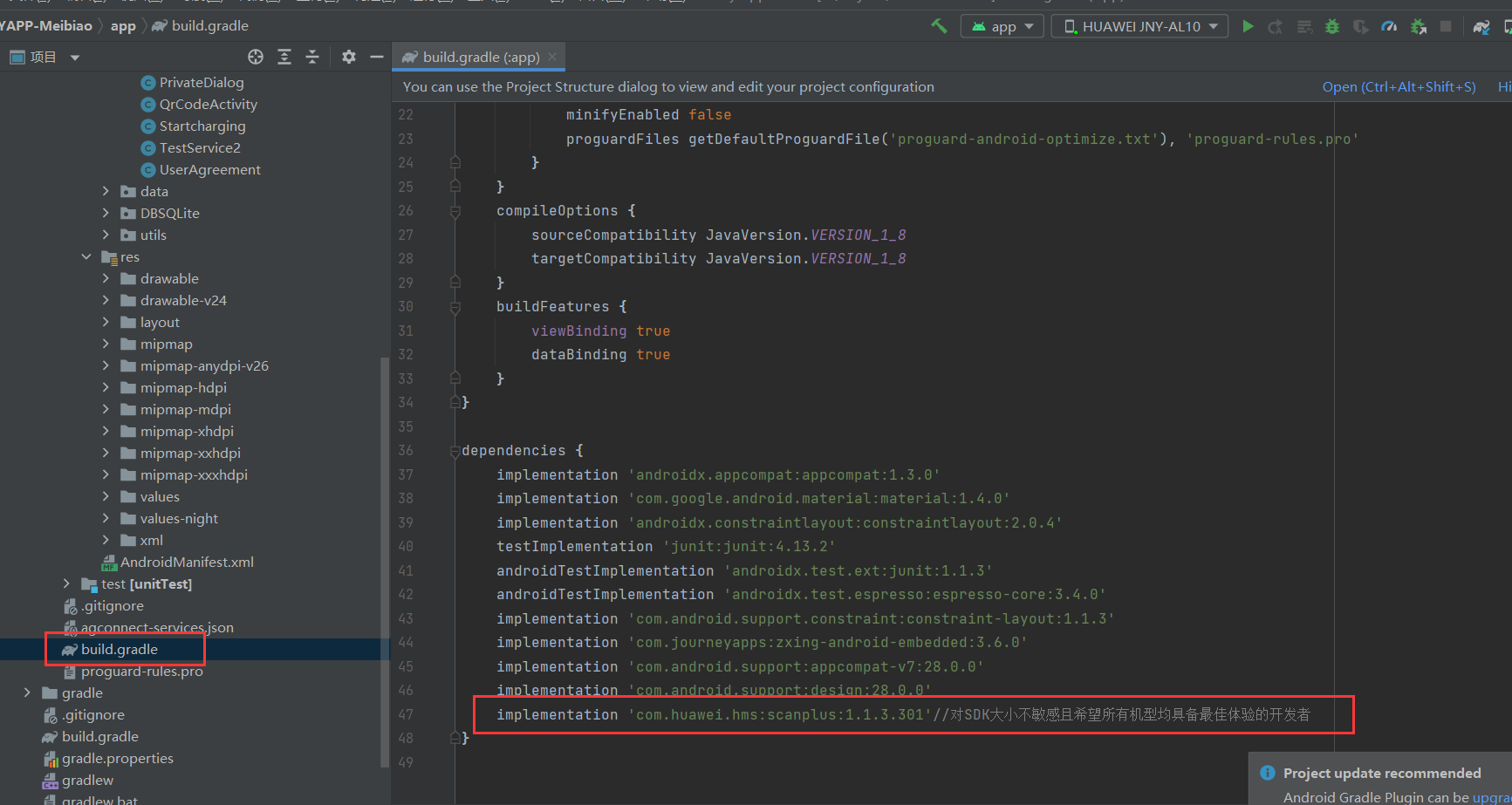Screen dimensions: 1512x805
Task: Expand the data folder
Action: 106,191
